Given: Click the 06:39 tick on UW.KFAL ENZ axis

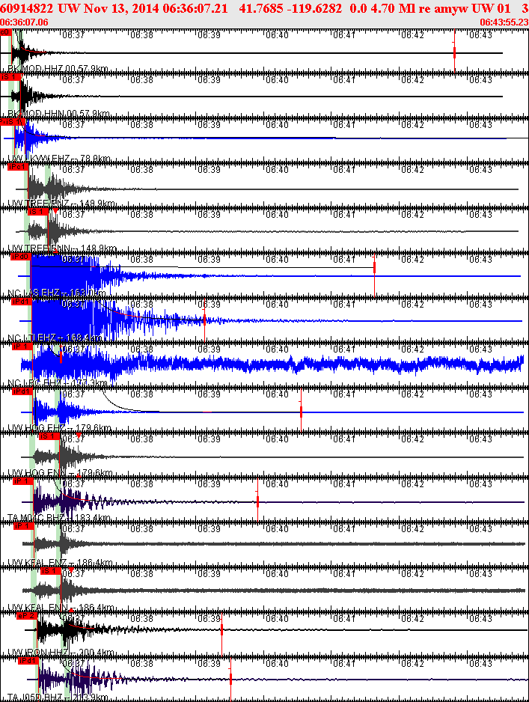Looking at the screenshot, I should [209, 528].
